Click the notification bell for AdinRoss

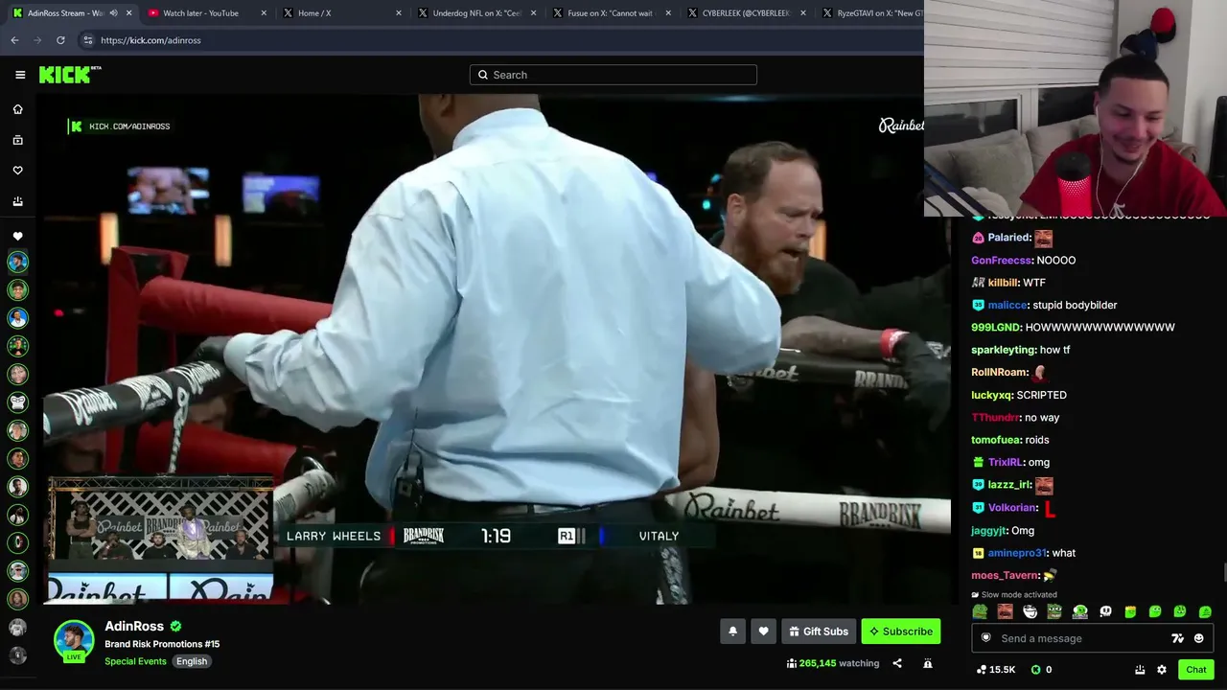pyautogui.click(x=732, y=632)
